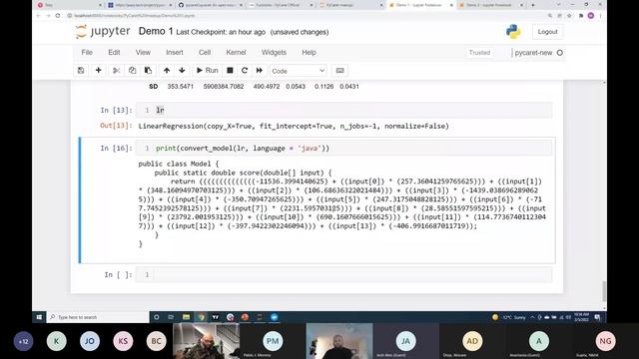639x359 pixels.
Task: Click the LinearRegression output text
Action: click(x=294, y=127)
